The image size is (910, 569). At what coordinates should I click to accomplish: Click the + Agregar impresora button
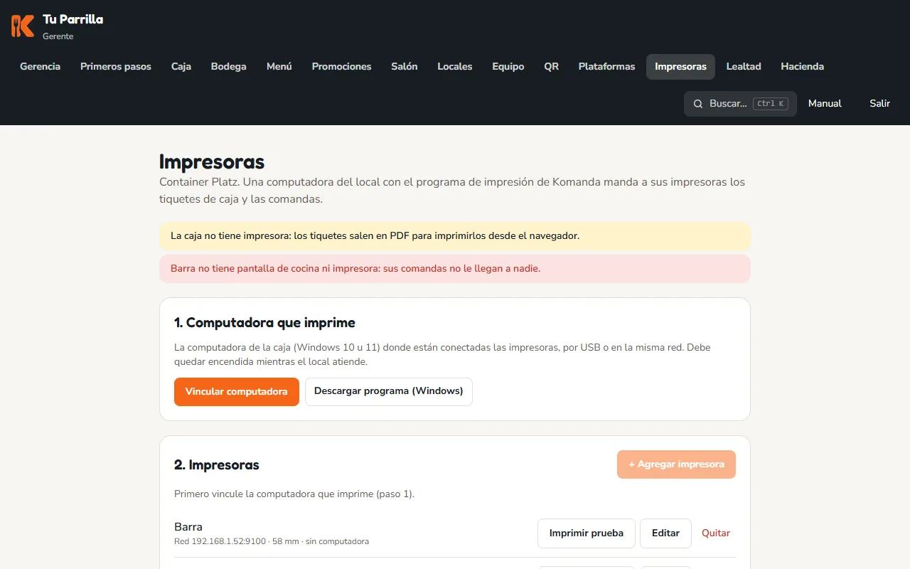[x=676, y=464]
